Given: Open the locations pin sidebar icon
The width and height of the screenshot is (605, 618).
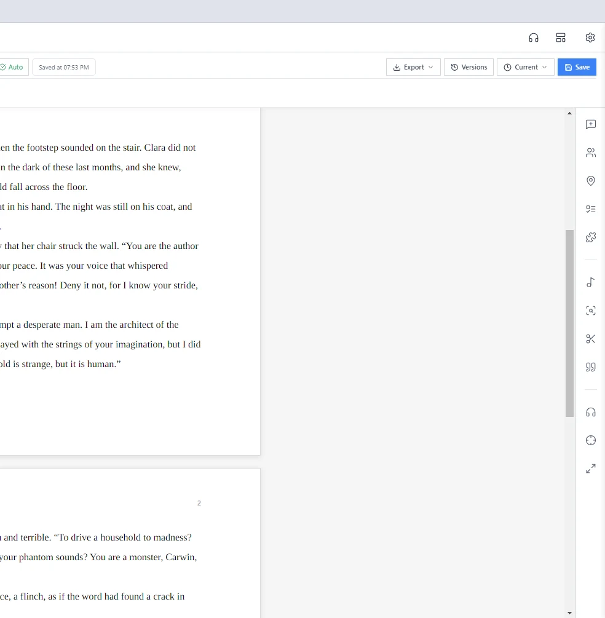Looking at the screenshot, I should 590,181.
